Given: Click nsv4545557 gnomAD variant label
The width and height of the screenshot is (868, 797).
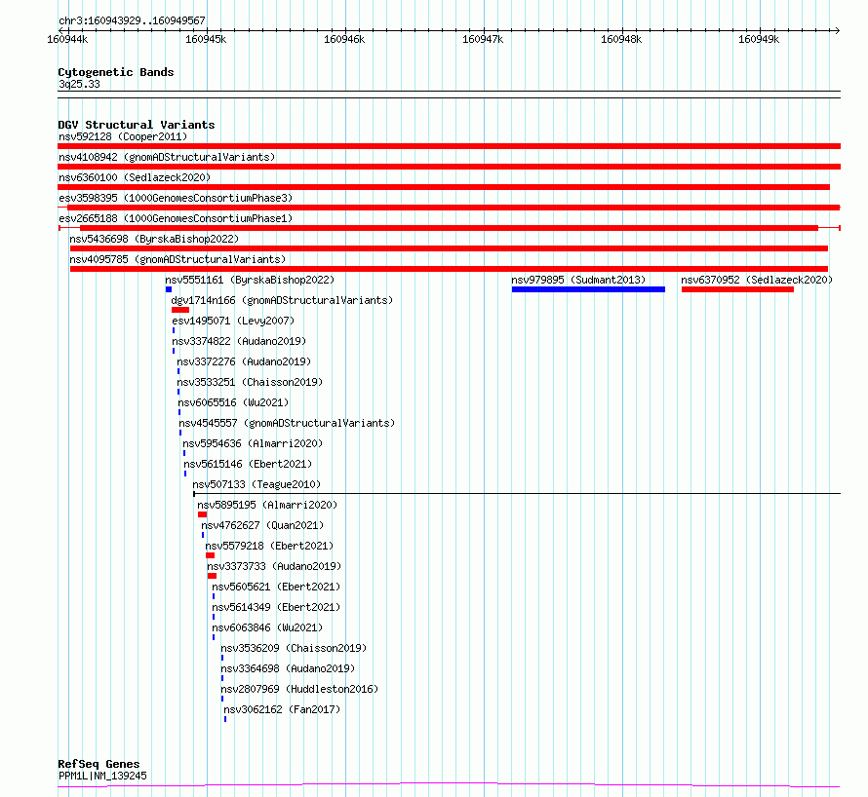Looking at the screenshot, I should click(287, 423).
